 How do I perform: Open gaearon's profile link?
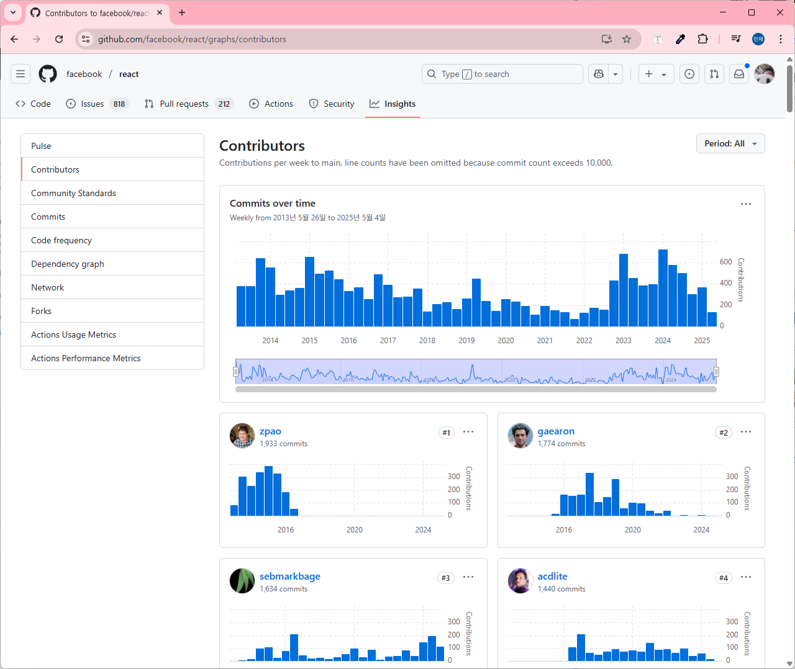[x=556, y=431]
